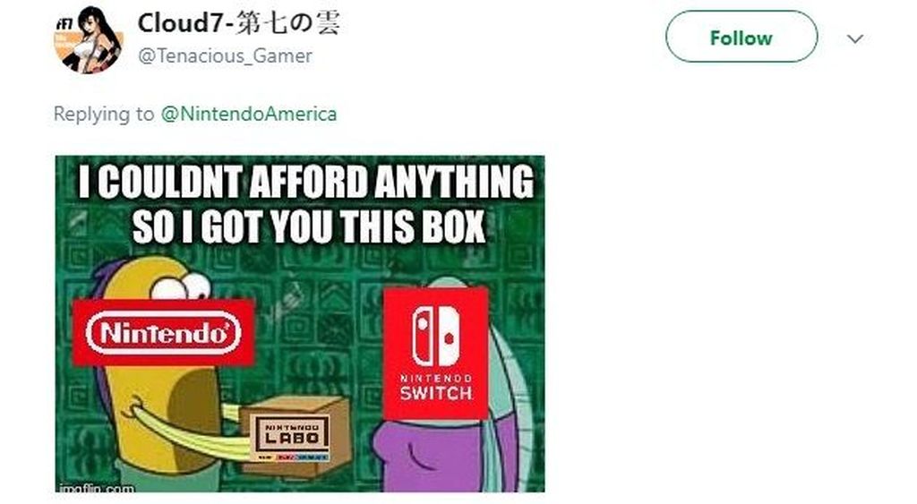Open the Cloud7 profile avatar picture
The height and width of the screenshot is (504, 917).
(x=89, y=39)
